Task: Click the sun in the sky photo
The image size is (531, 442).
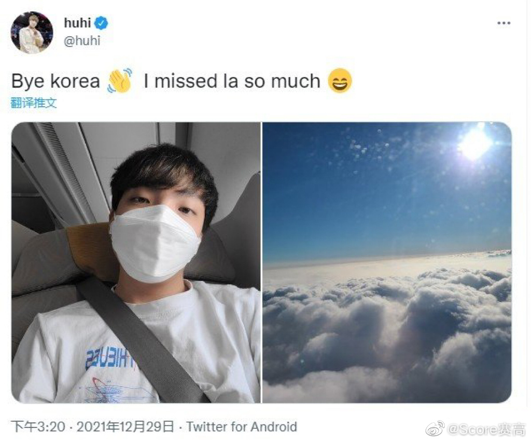Action: coord(475,143)
